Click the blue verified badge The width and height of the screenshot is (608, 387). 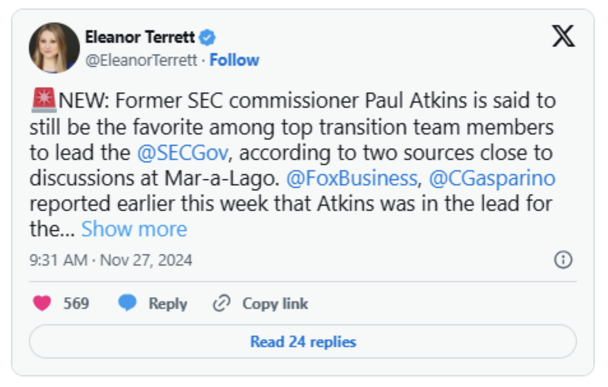point(207,37)
